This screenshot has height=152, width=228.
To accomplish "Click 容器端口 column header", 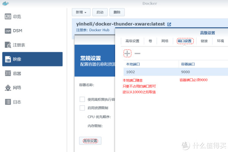I will pyautogui.click(x=203, y=64).
